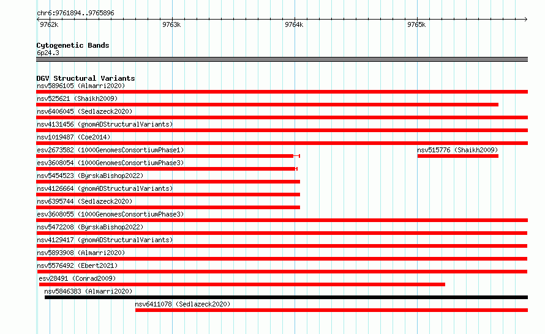Open nsv5846383 (Almarri2020) label
Screen dimensions: 545x334
tap(88, 291)
